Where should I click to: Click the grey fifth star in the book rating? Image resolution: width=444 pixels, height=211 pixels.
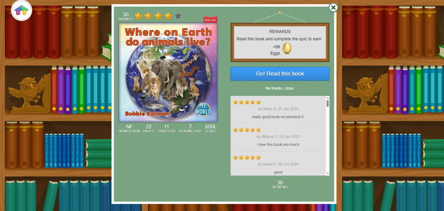(x=178, y=16)
